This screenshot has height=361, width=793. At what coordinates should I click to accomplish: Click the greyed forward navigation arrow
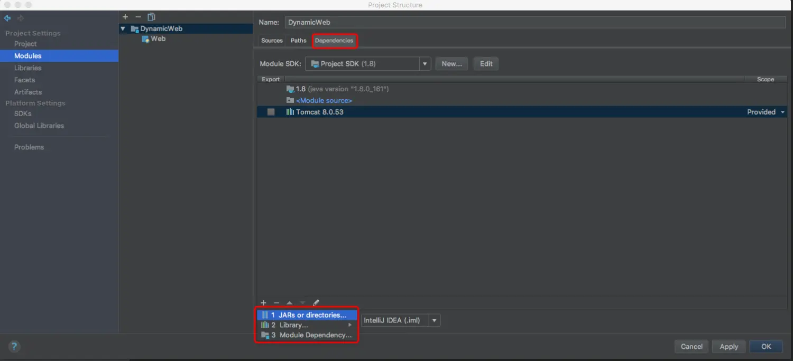(21, 18)
